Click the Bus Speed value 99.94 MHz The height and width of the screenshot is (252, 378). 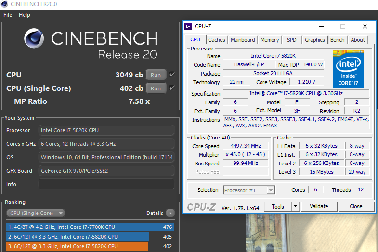tap(246, 163)
